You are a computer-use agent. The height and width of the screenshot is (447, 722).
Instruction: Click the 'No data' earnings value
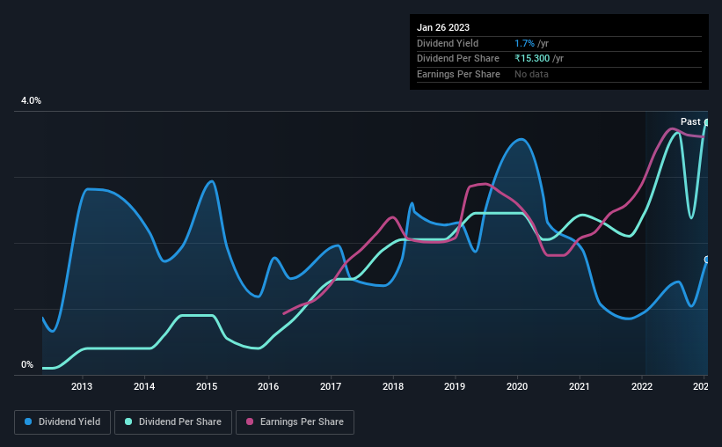click(531, 74)
